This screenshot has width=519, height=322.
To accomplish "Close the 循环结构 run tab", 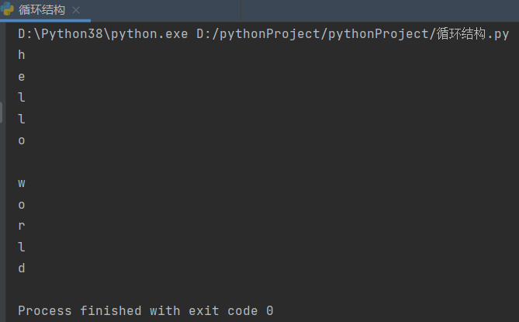I will (x=75, y=11).
